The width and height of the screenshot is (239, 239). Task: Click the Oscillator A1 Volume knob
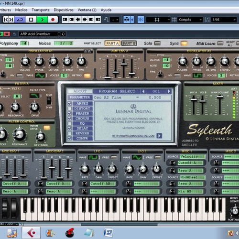pos(25,62)
